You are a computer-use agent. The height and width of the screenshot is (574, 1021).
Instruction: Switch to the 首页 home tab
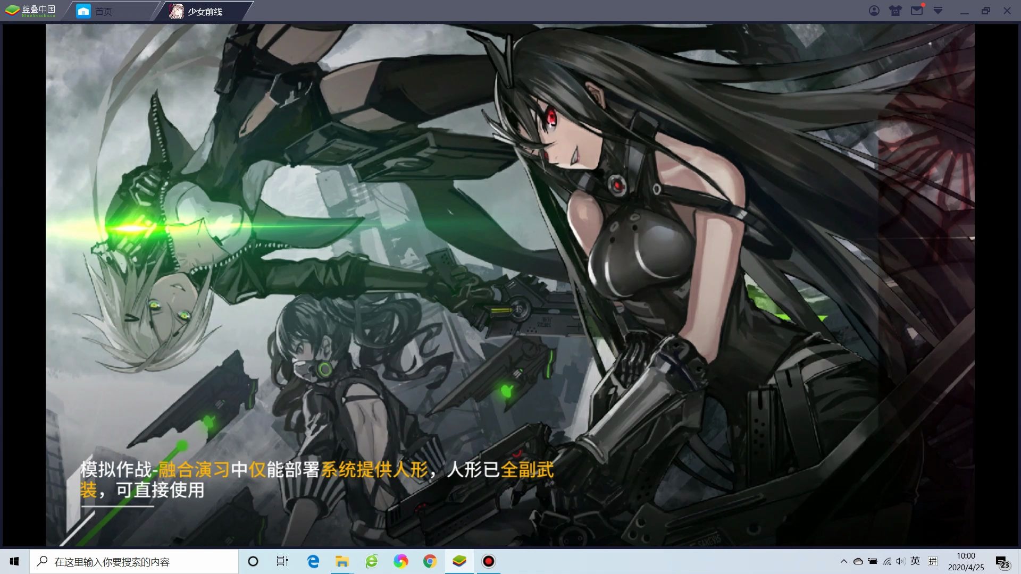pyautogui.click(x=104, y=10)
